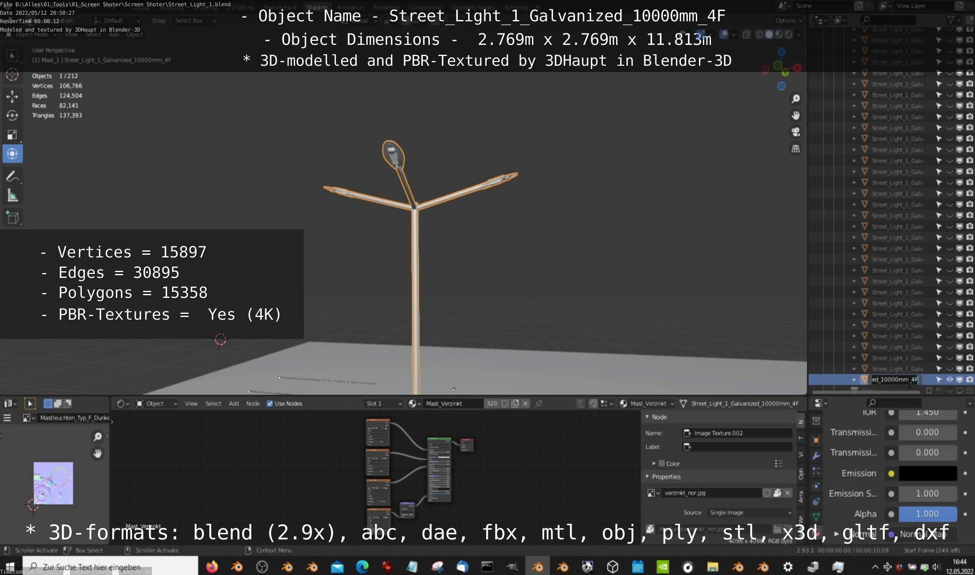Click the empty node Label field
The width and height of the screenshot is (975, 575).
coord(737,447)
